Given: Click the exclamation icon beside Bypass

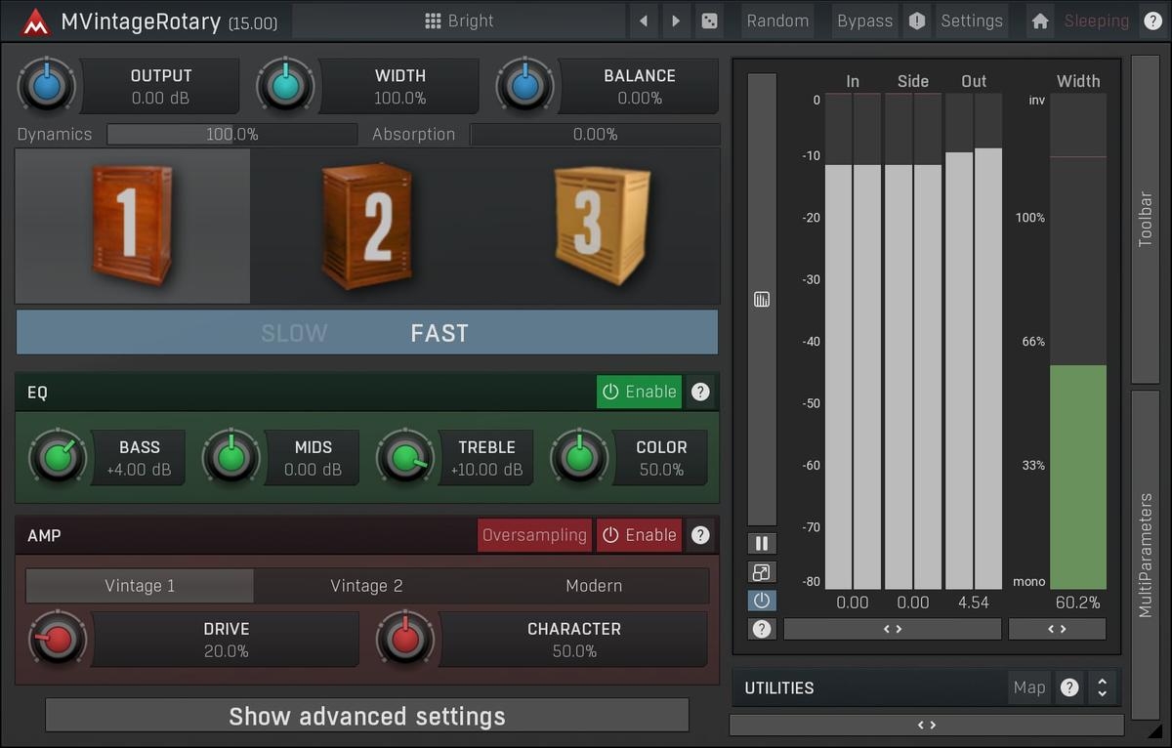Looking at the screenshot, I should coord(916,21).
